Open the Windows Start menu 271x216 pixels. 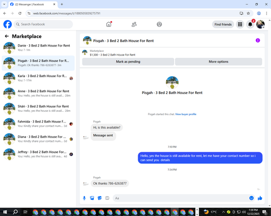click(x=5, y=212)
